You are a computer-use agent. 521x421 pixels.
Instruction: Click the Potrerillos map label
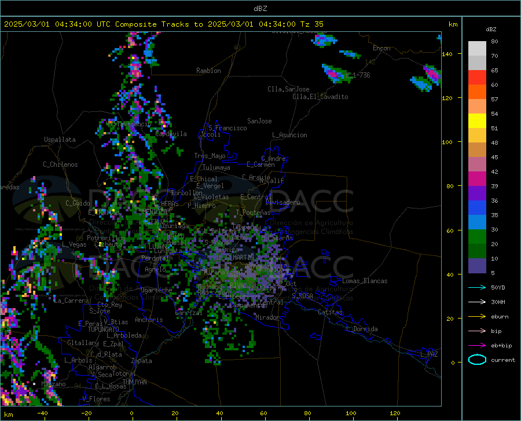click(106, 238)
